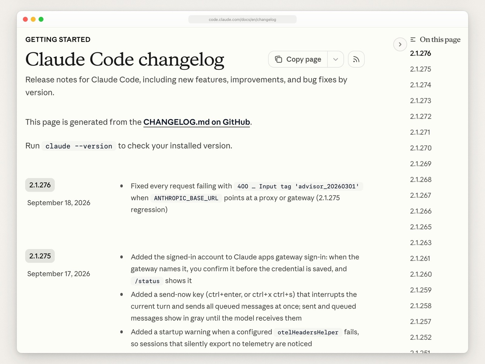Click the green fullscreen window button

[x=41, y=19]
